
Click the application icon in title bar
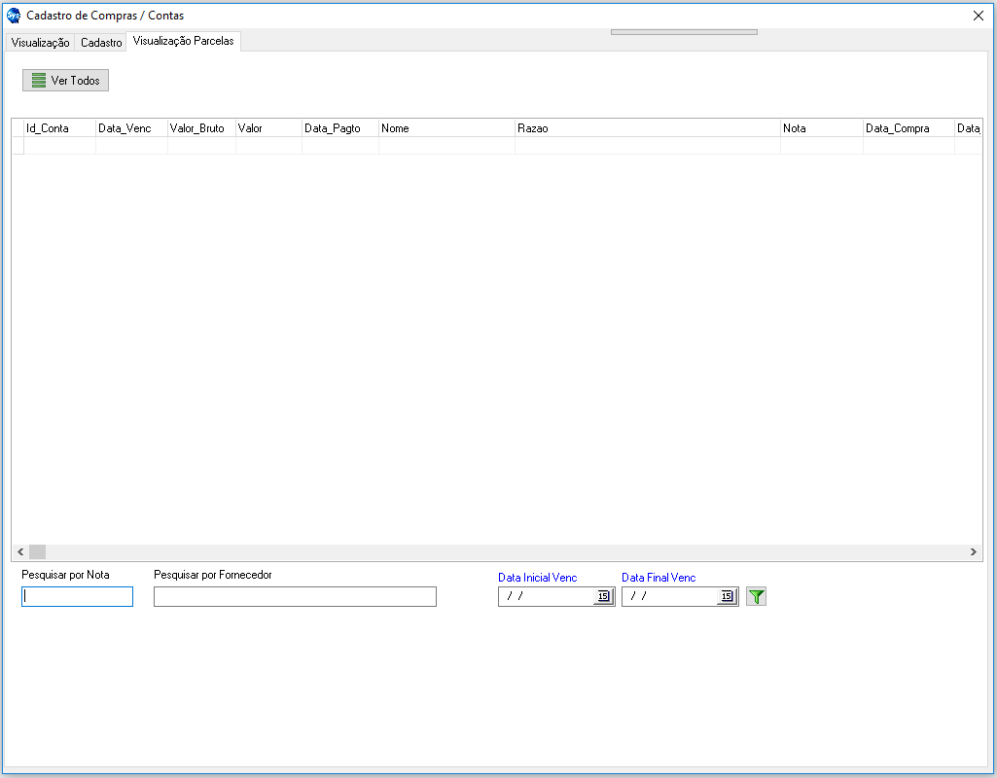(14, 16)
